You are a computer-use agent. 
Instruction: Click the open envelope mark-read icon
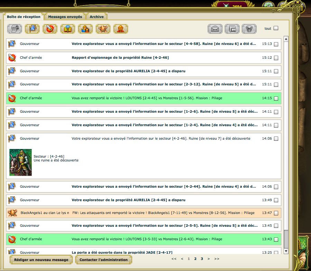point(215,29)
